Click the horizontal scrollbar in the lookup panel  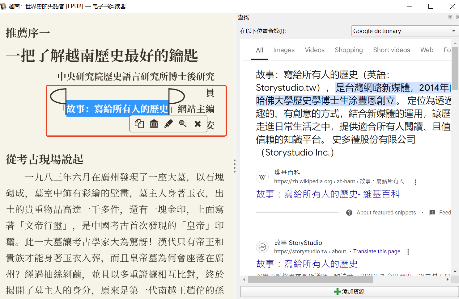click(x=310, y=280)
